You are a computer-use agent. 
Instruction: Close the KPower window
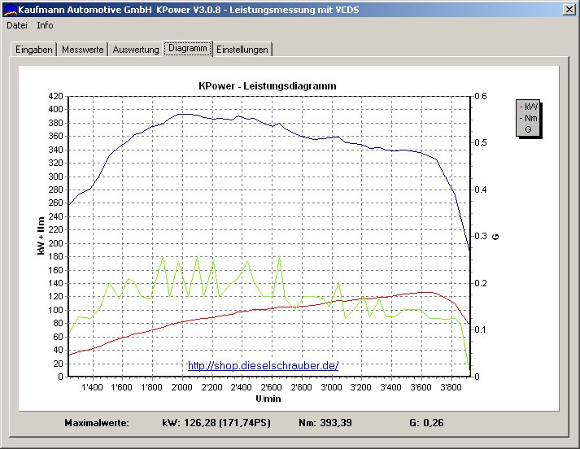click(x=569, y=9)
